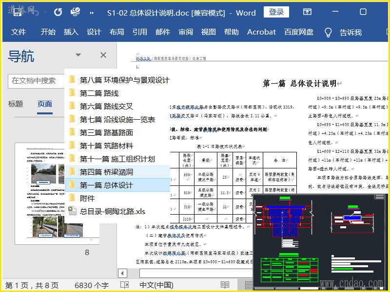The image size is (390, 292).
Task: Click the heading 第一篇 总体设计说明
Action: coord(300,83)
